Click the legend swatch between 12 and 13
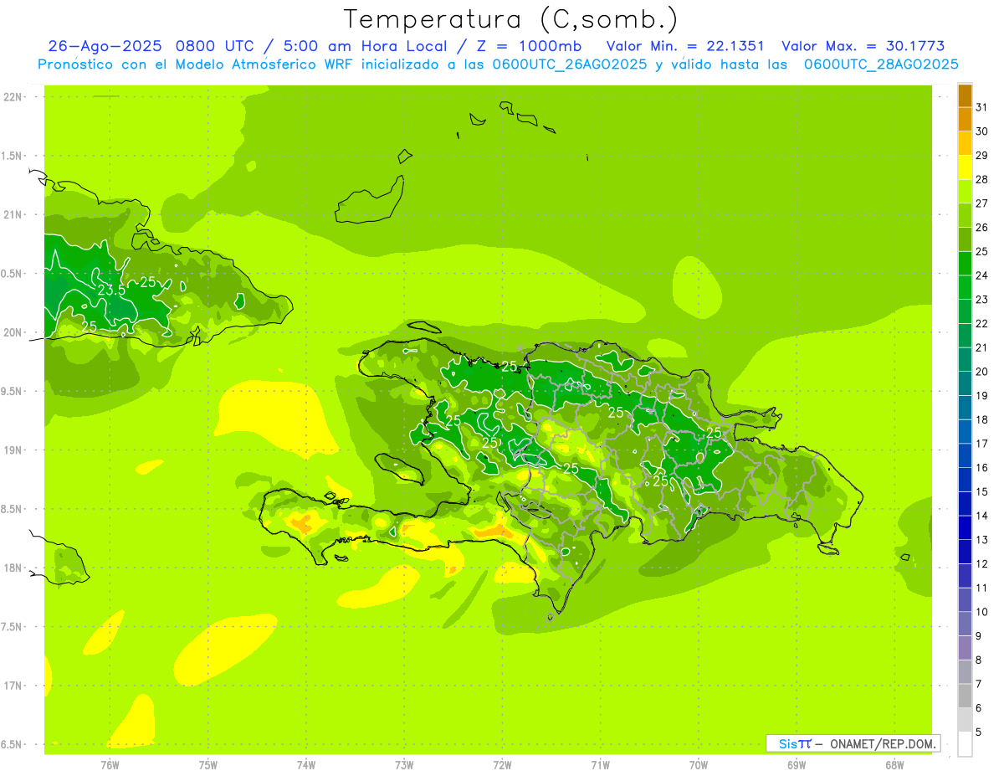Viewport: 1004px width, 776px height. coord(965,552)
